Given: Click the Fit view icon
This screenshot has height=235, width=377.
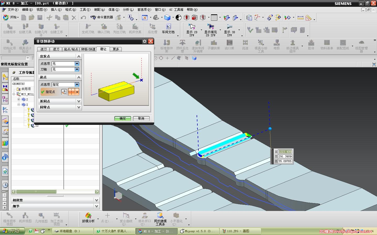Looking at the screenshot, I should click(145, 17).
